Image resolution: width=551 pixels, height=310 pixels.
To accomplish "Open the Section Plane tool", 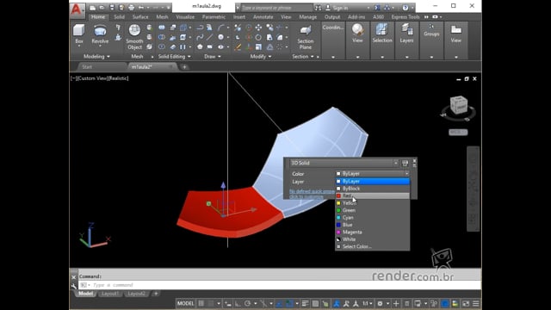I will point(306,37).
